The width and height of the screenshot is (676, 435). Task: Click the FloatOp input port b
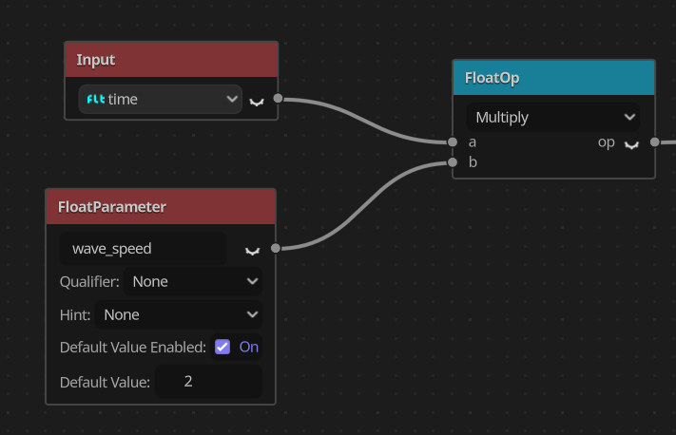coord(453,162)
